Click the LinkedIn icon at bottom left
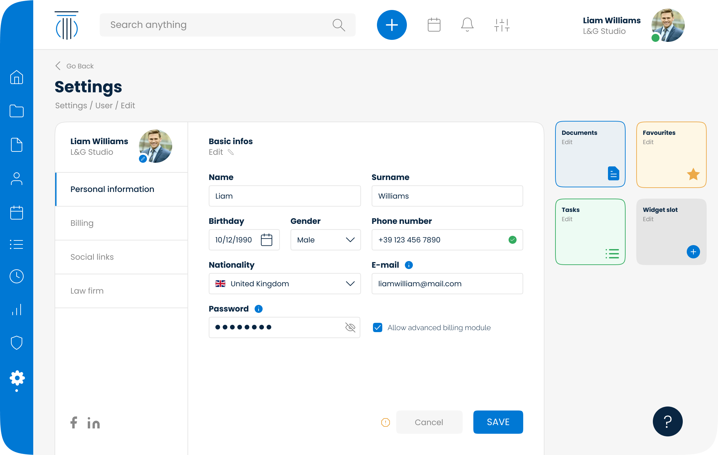The width and height of the screenshot is (718, 455). 94,423
